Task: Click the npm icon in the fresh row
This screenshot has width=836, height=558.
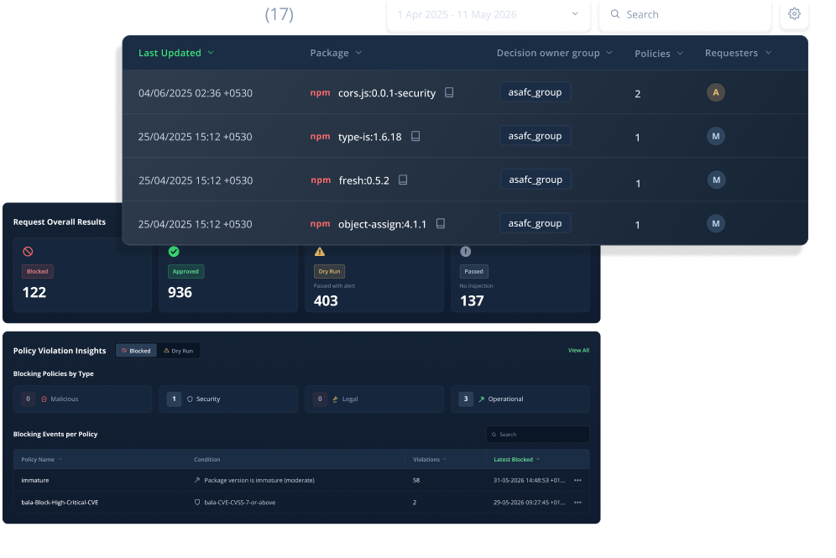Action: (321, 180)
